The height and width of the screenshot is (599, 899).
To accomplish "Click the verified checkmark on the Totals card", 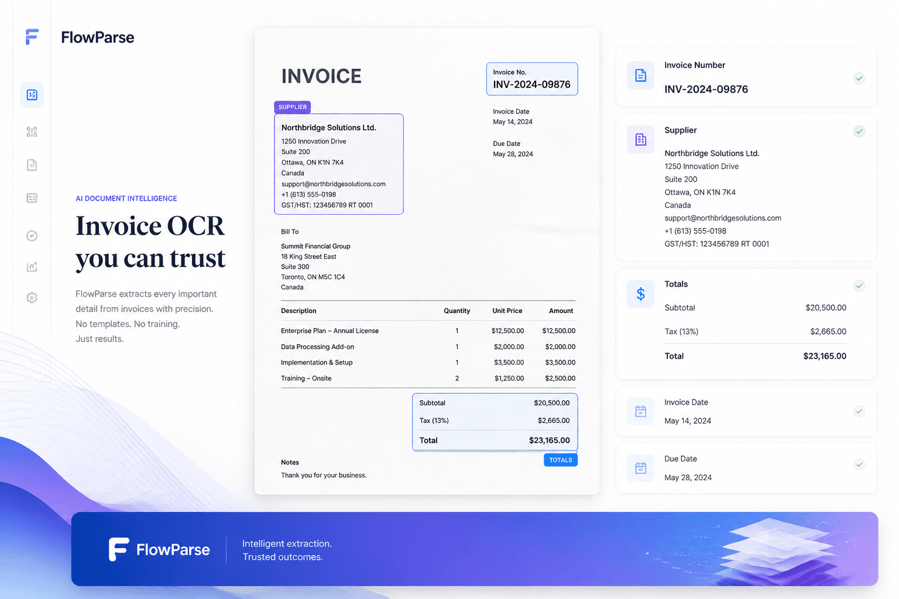I will click(859, 285).
